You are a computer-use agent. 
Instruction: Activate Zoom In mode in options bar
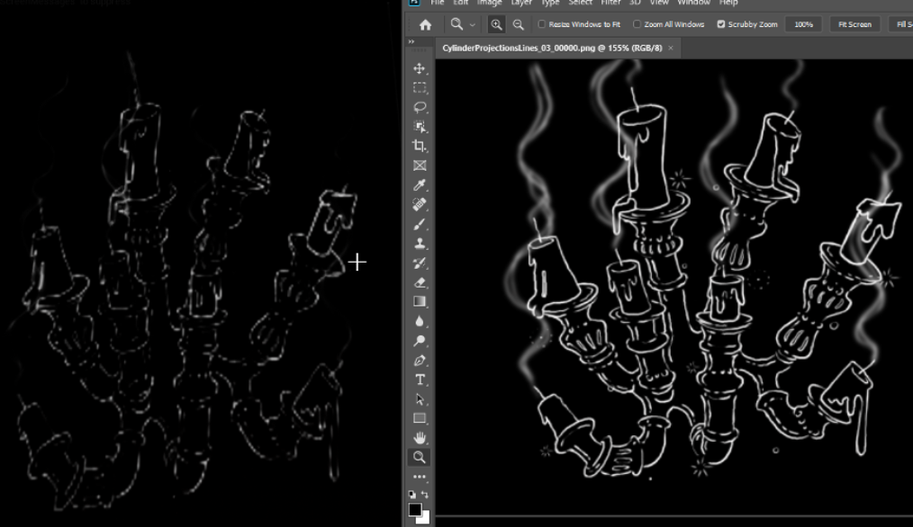click(x=496, y=24)
